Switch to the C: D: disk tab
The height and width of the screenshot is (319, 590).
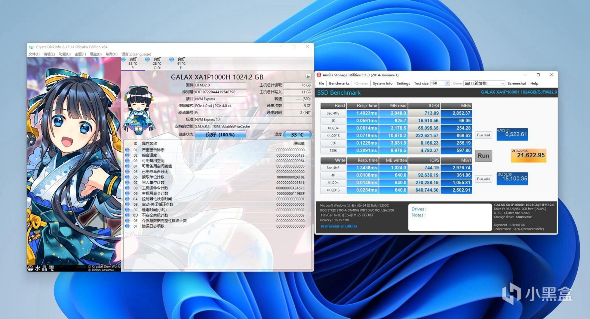[157, 64]
